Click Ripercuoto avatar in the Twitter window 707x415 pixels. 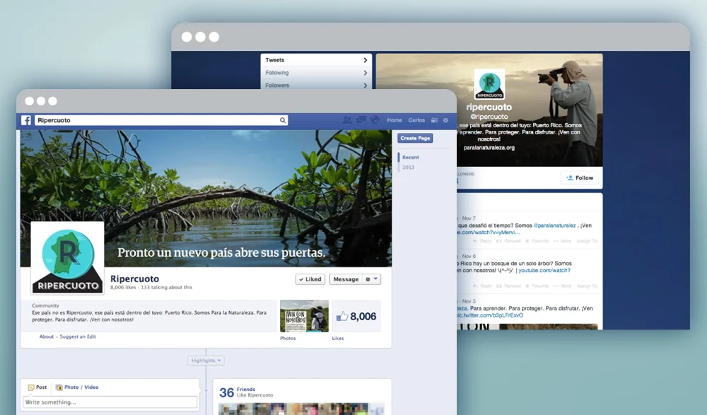pos(489,84)
